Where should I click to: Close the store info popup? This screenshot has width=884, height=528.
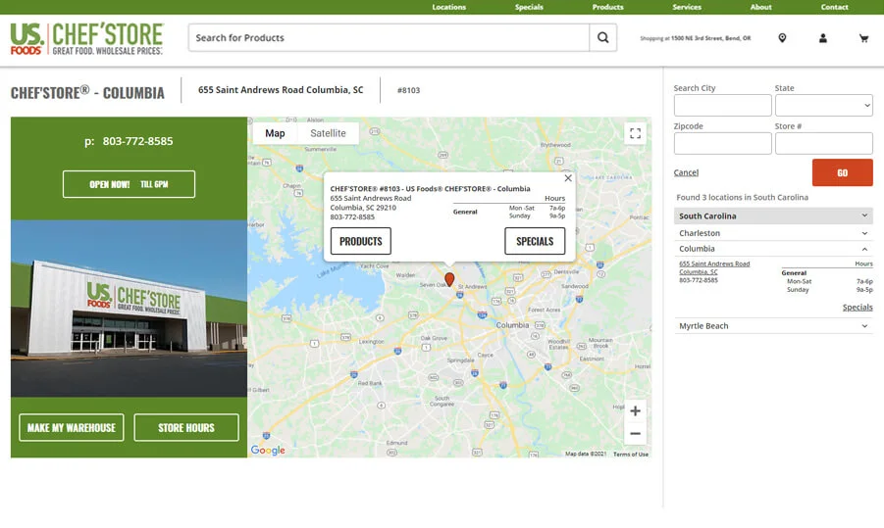(567, 178)
